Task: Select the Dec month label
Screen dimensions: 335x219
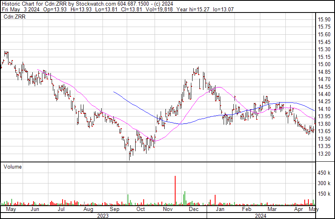Action: (x=194, y=209)
